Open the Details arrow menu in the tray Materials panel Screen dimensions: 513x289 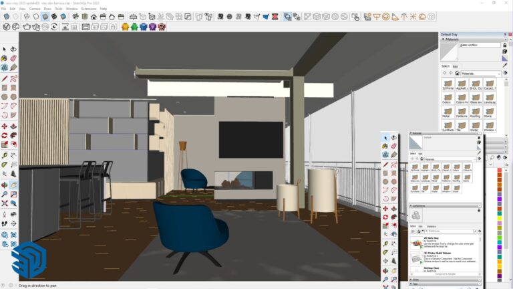pos(506,73)
